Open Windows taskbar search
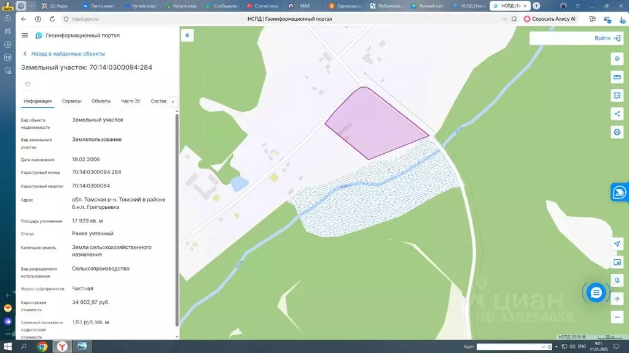The height and width of the screenshot is (353, 629). point(24,346)
